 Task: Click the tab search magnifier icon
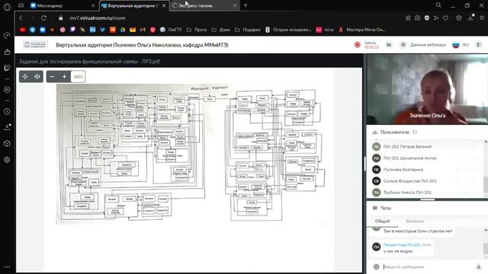tap(438, 5)
